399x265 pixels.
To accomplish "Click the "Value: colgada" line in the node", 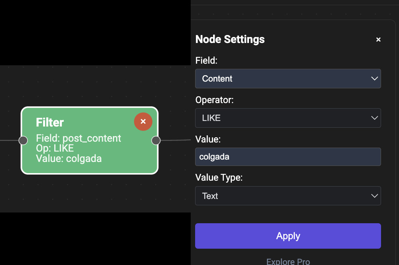I will click(x=69, y=159).
